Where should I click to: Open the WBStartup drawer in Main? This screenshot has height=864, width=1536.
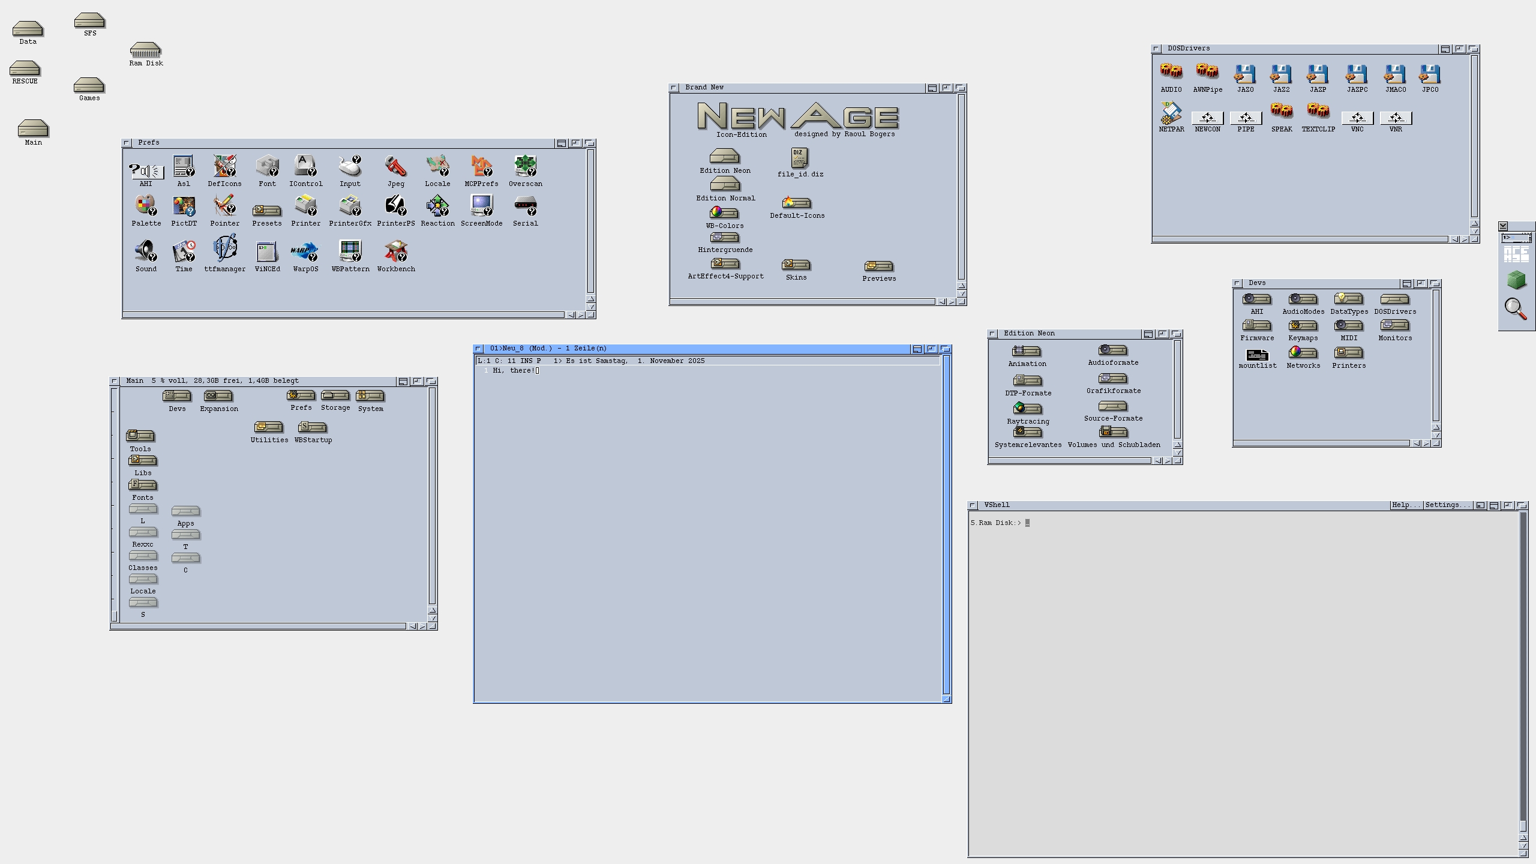pyautogui.click(x=313, y=428)
